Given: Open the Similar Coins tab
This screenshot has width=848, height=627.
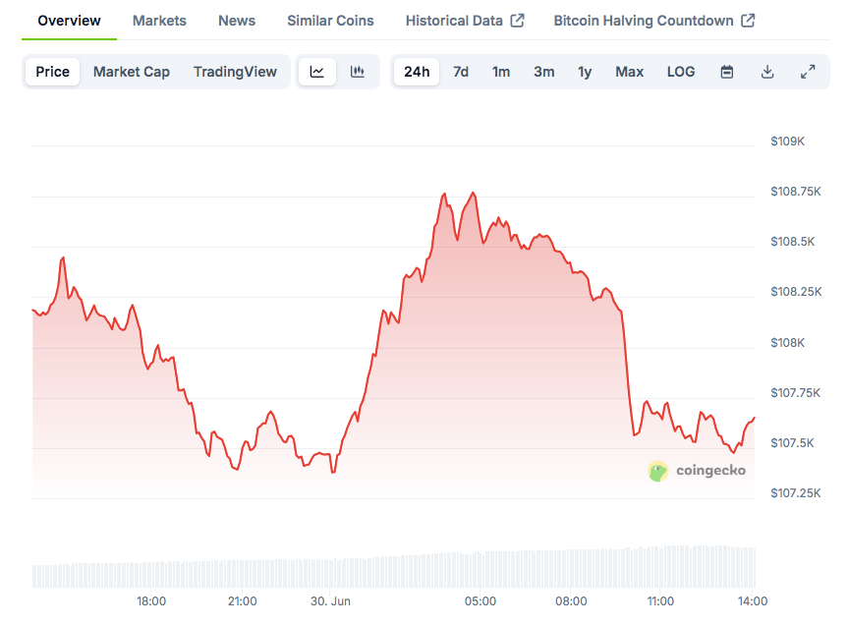Looking at the screenshot, I should 330,21.
